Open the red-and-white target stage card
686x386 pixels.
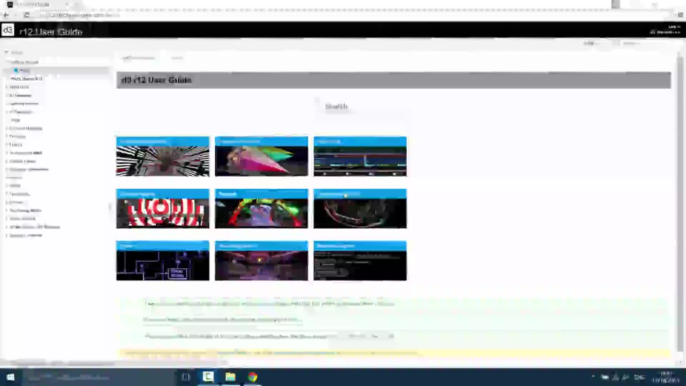coord(163,209)
